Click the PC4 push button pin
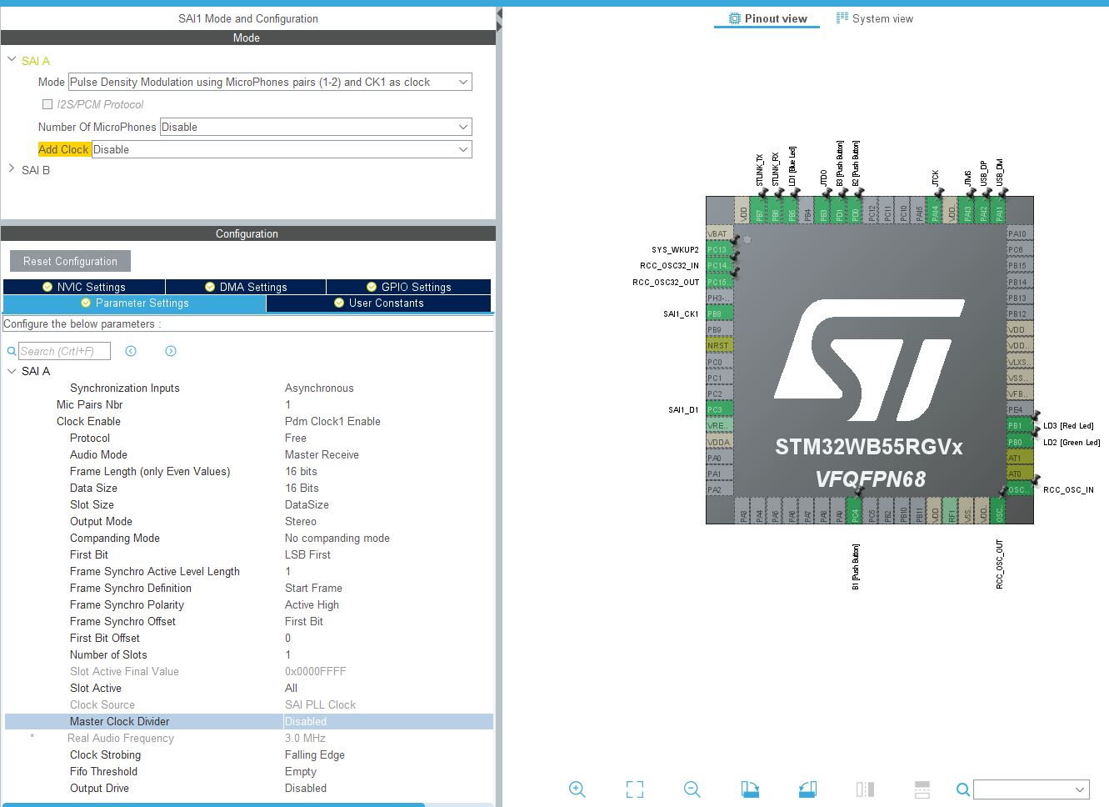The width and height of the screenshot is (1109, 807). point(855,510)
